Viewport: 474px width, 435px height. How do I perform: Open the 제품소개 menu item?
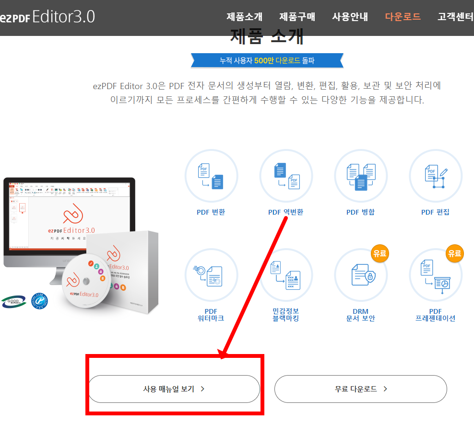click(244, 16)
